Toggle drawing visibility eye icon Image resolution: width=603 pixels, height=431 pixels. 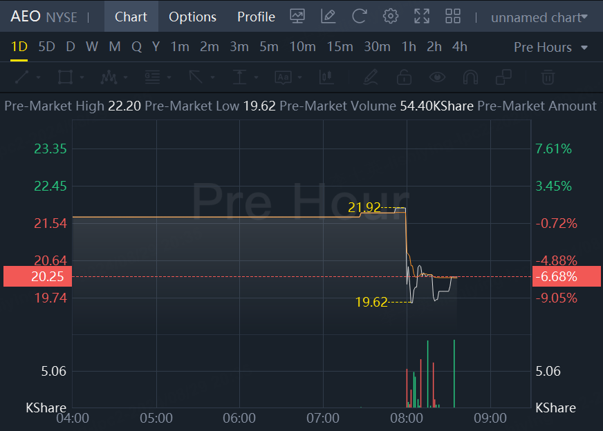437,77
